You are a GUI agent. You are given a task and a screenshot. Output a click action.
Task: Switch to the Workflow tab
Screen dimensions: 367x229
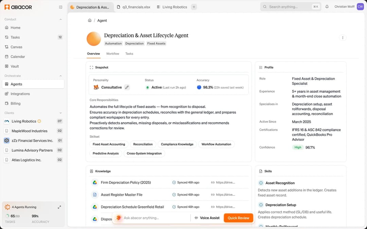point(112,54)
